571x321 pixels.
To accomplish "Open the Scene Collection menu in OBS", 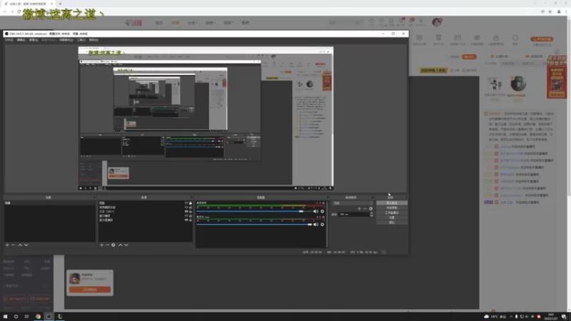I will [x=66, y=40].
